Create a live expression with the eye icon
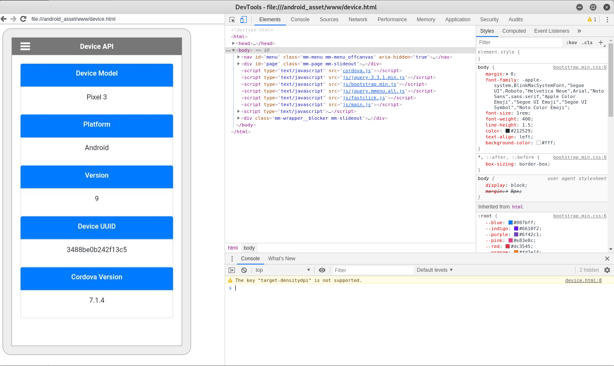614x366 pixels. point(322,270)
